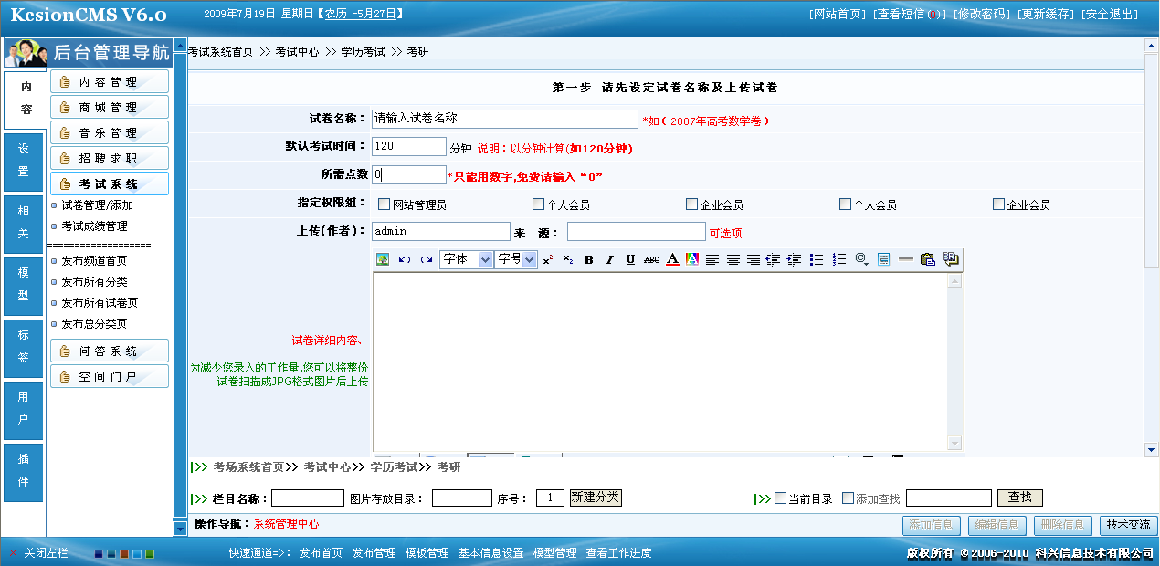Click the paste from clipboard icon

point(928,259)
